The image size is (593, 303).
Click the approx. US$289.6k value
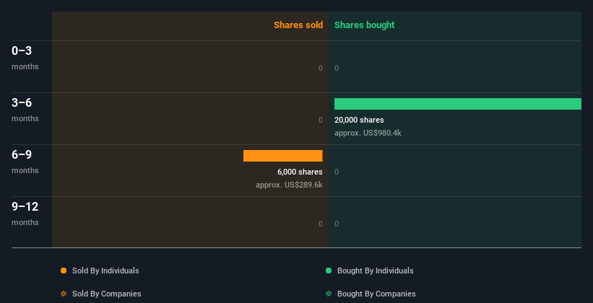click(x=289, y=185)
